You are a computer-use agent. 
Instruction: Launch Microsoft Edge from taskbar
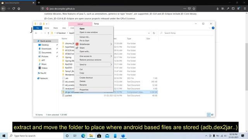[83, 136]
